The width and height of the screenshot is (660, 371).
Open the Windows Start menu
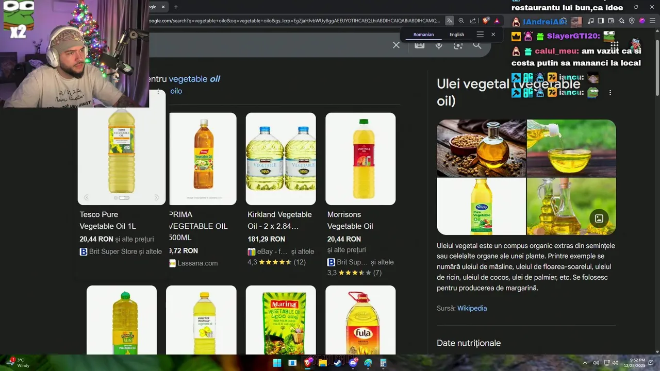(277, 363)
